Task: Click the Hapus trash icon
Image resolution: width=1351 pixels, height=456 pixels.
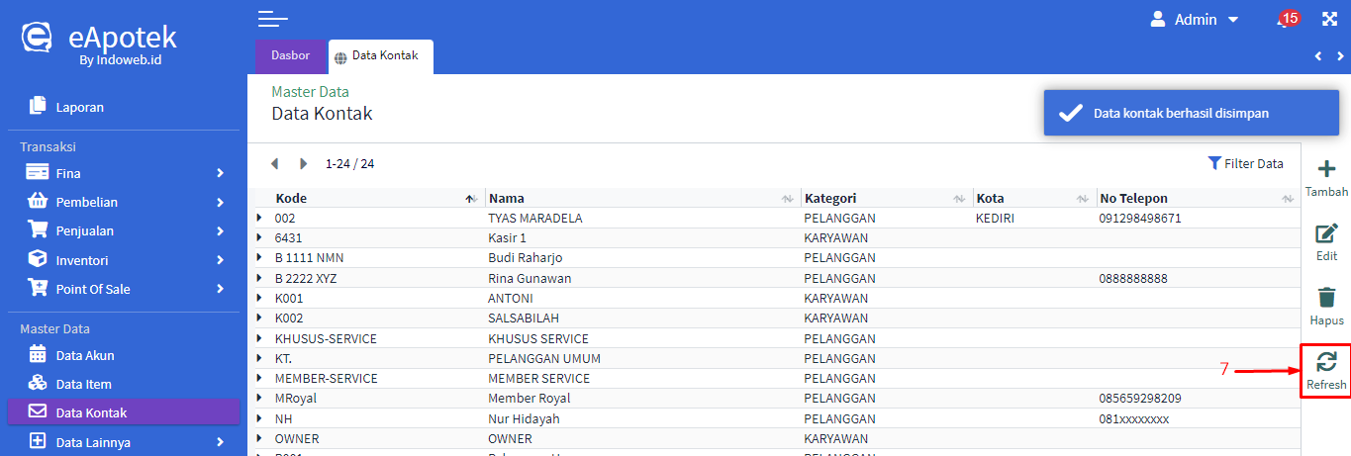Action: 1326,298
